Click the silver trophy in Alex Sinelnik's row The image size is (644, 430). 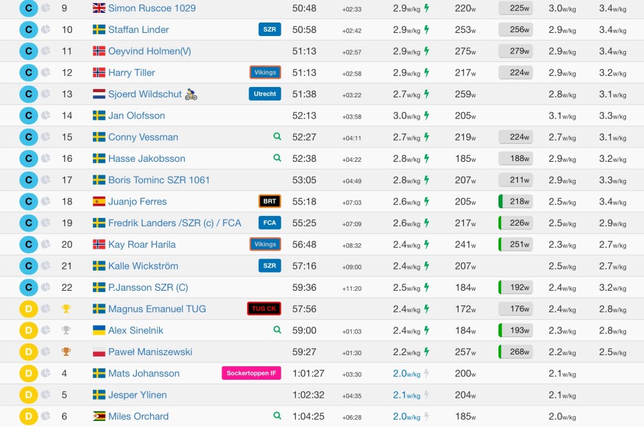66,330
